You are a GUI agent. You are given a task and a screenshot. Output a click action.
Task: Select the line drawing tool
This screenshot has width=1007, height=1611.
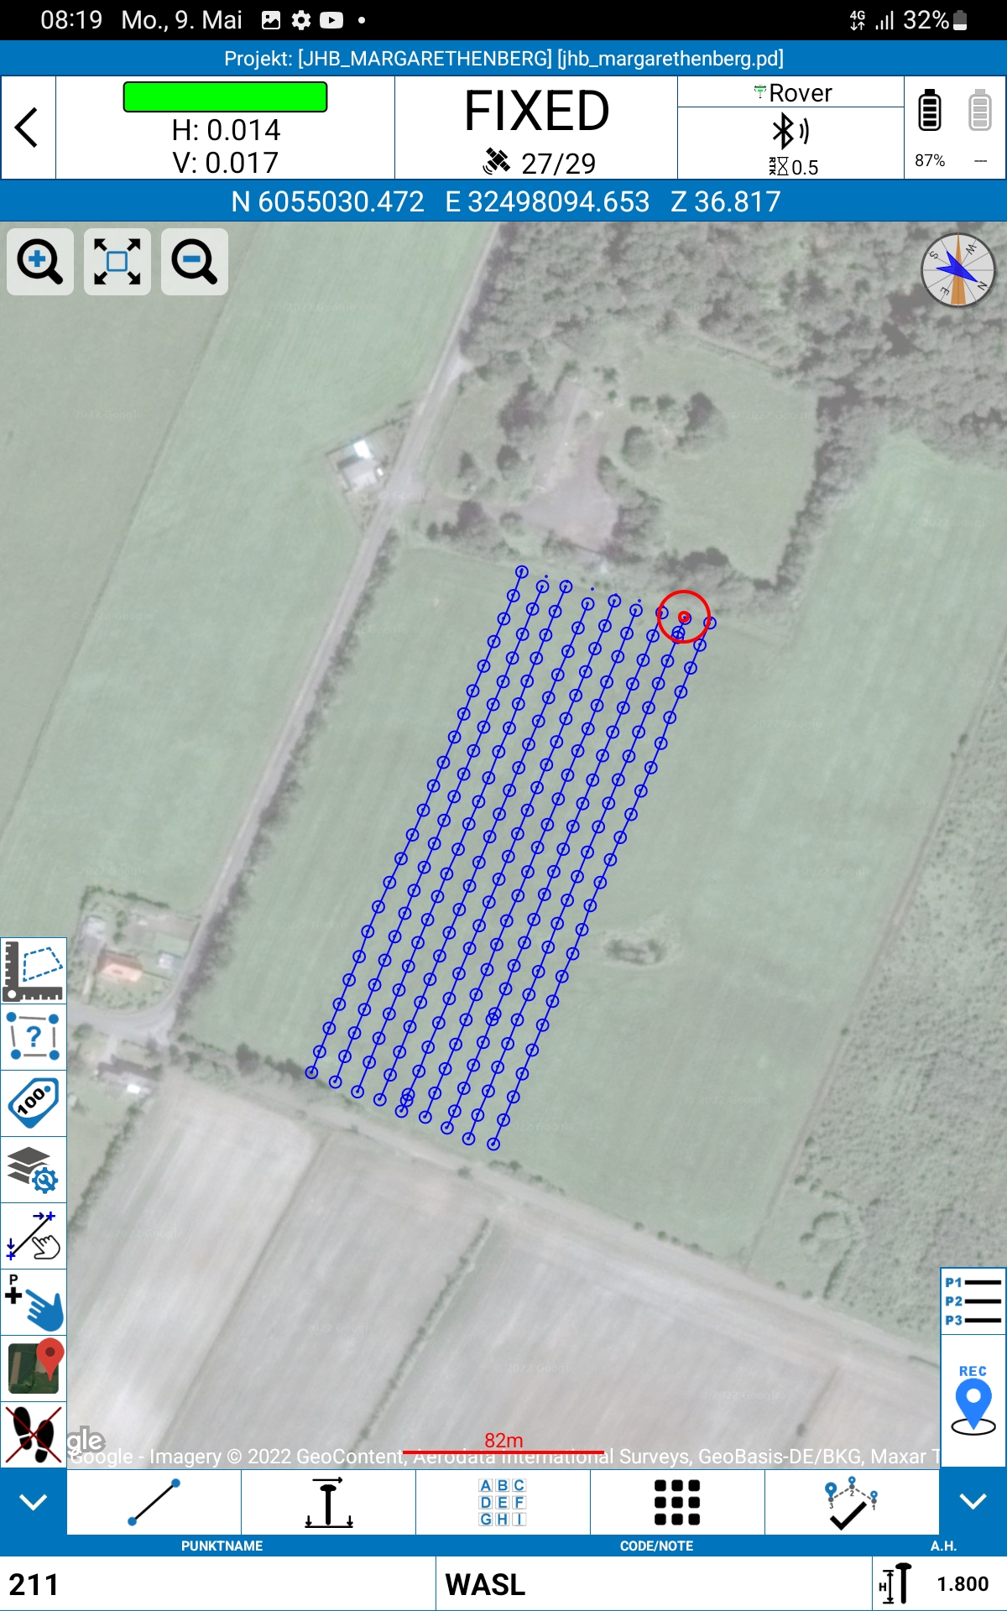[154, 1502]
